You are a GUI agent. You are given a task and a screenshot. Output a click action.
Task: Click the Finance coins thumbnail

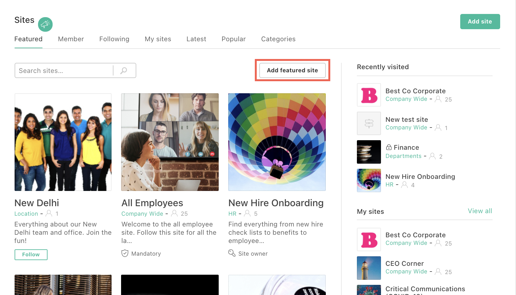point(369,152)
